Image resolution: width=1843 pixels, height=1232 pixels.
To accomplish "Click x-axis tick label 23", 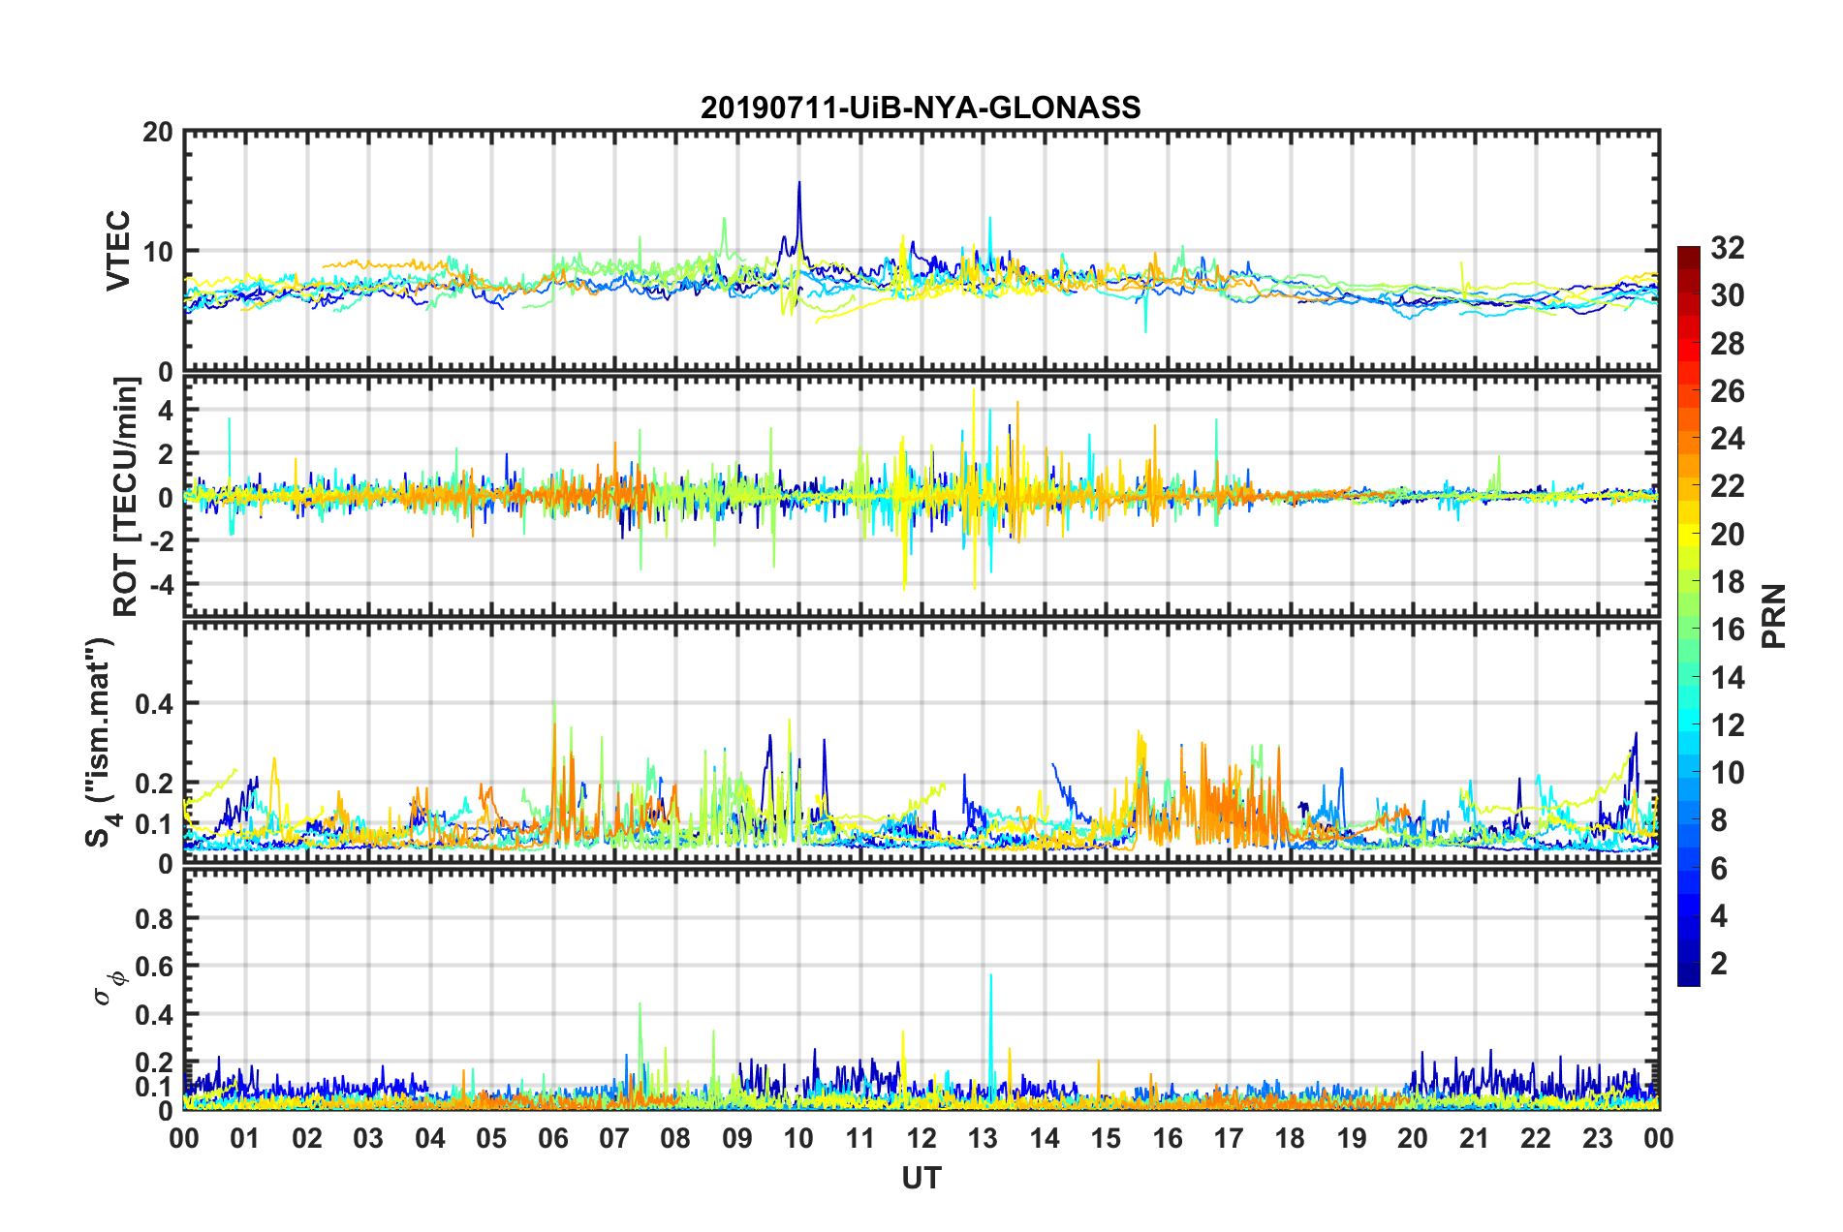I will tap(1597, 1138).
